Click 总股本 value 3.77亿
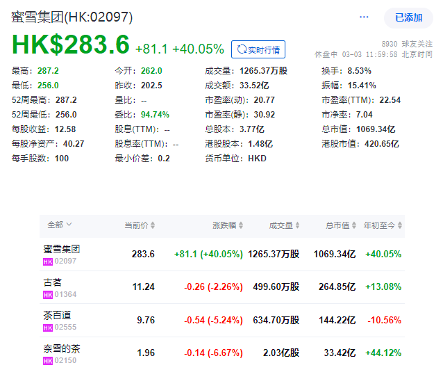Image resolution: width=443 pixels, height=379 pixels. 252,129
